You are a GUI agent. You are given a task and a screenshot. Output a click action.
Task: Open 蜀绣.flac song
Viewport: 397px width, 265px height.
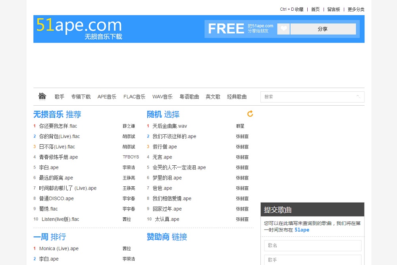tap(48, 209)
